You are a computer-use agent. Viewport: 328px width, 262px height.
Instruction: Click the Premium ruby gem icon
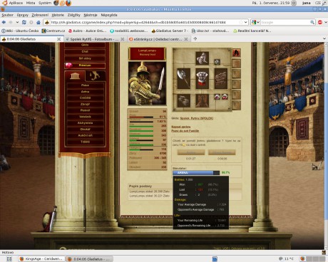pyautogui.click(x=68, y=65)
